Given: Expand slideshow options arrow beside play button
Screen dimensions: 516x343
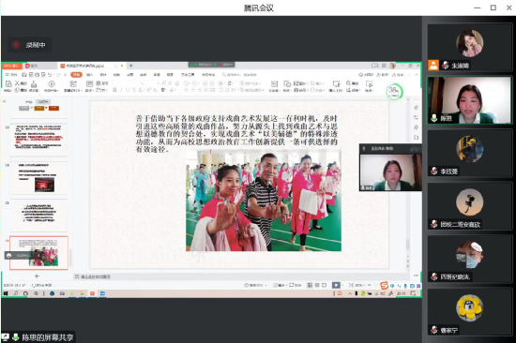Looking at the screenshot, I should coord(342,285).
